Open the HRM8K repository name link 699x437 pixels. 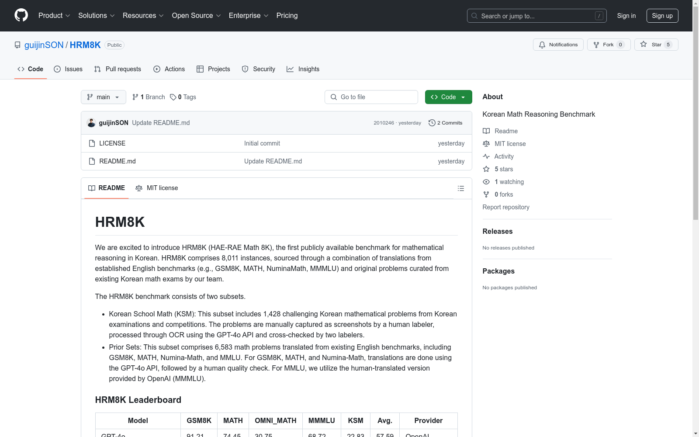point(85,45)
